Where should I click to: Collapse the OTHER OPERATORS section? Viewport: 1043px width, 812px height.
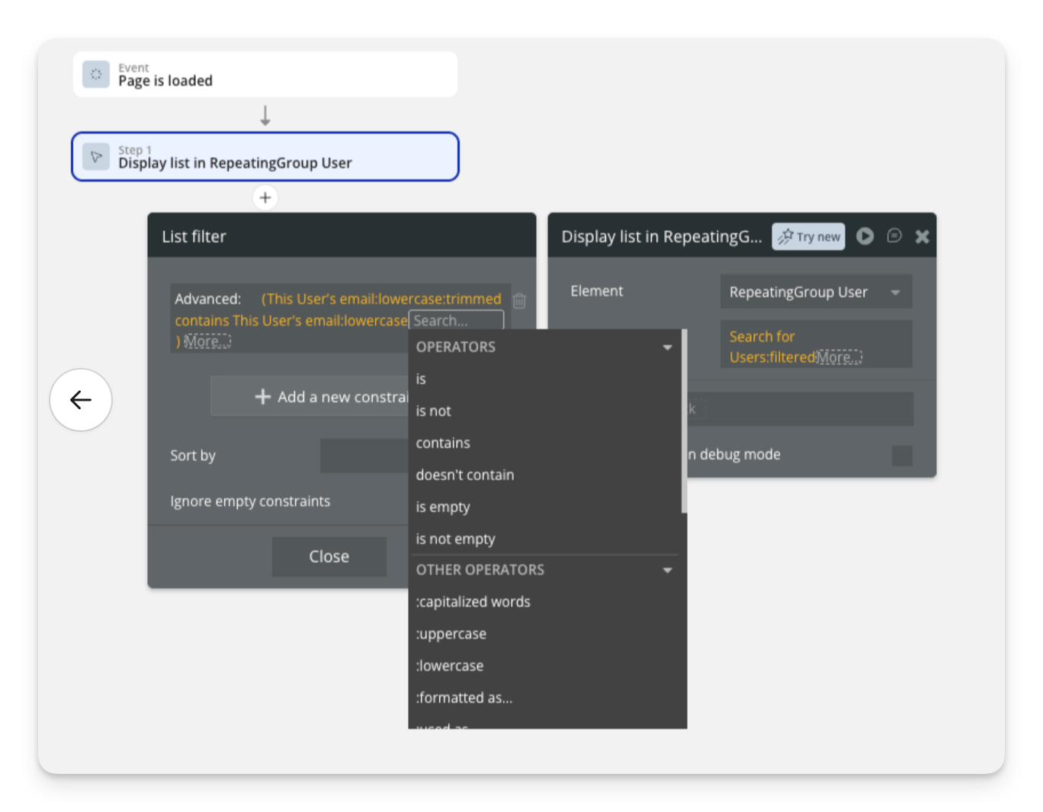(x=667, y=571)
